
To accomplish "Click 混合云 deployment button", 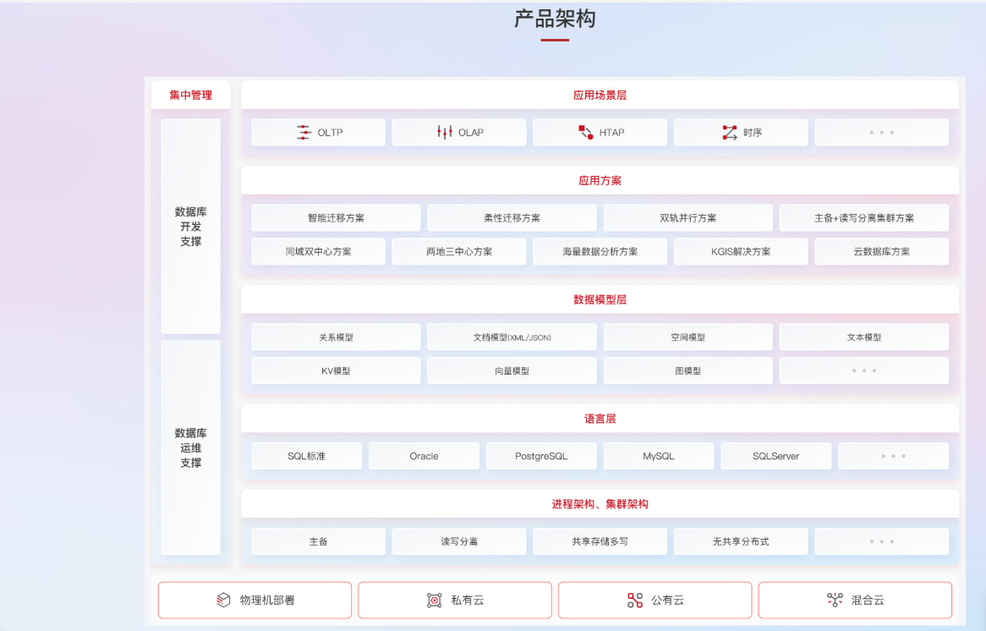I will [x=855, y=601].
